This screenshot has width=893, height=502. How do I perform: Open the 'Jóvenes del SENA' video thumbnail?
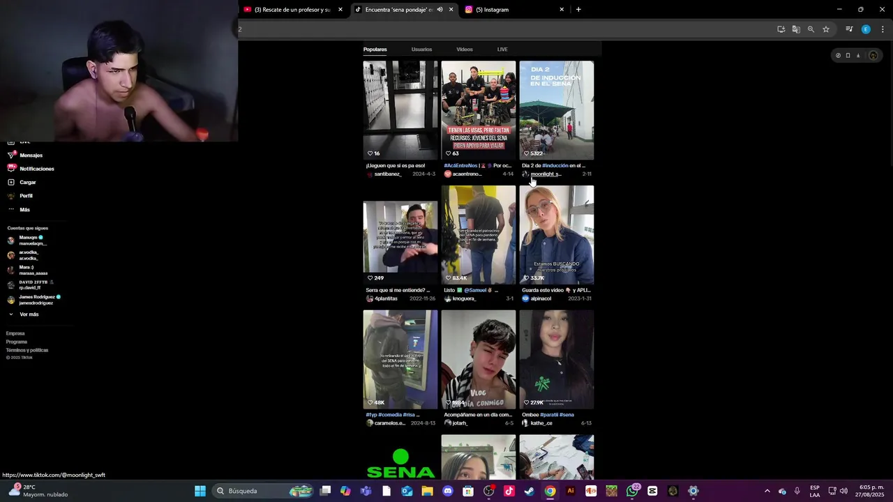click(479, 110)
